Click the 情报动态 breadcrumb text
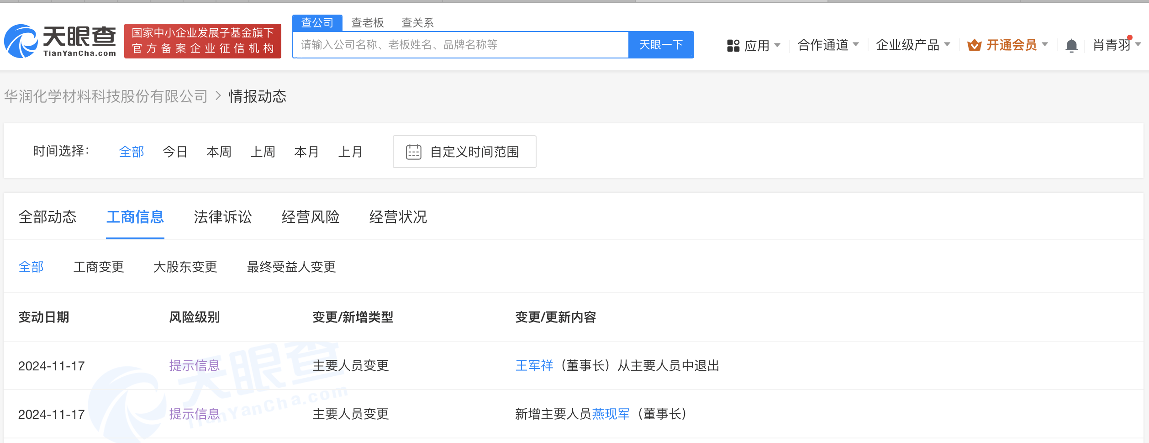 point(258,96)
